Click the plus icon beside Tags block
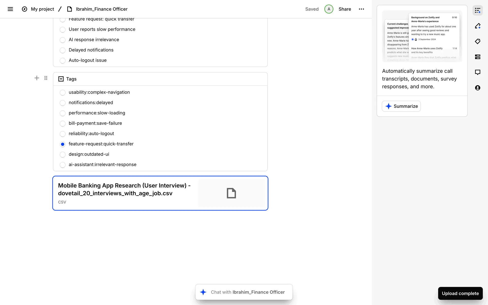488x305 pixels. [37, 78]
